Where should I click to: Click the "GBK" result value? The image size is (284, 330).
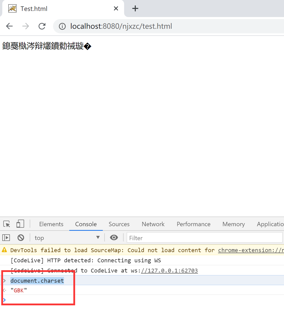click(x=19, y=291)
